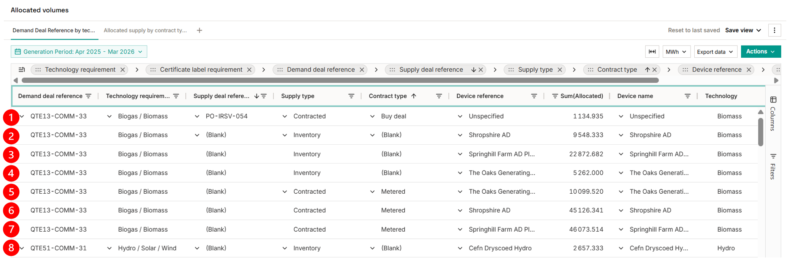Viewport: 787px width, 259px height.
Task: Click the grouping bar horizontal scrollbar
Action: 340,81
